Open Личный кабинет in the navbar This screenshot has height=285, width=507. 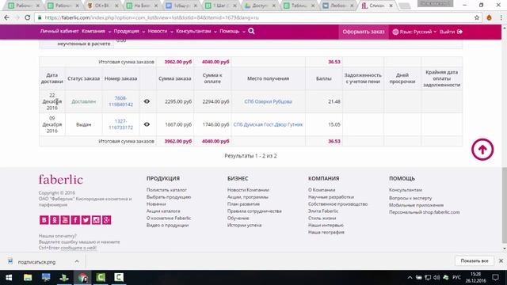tap(59, 32)
